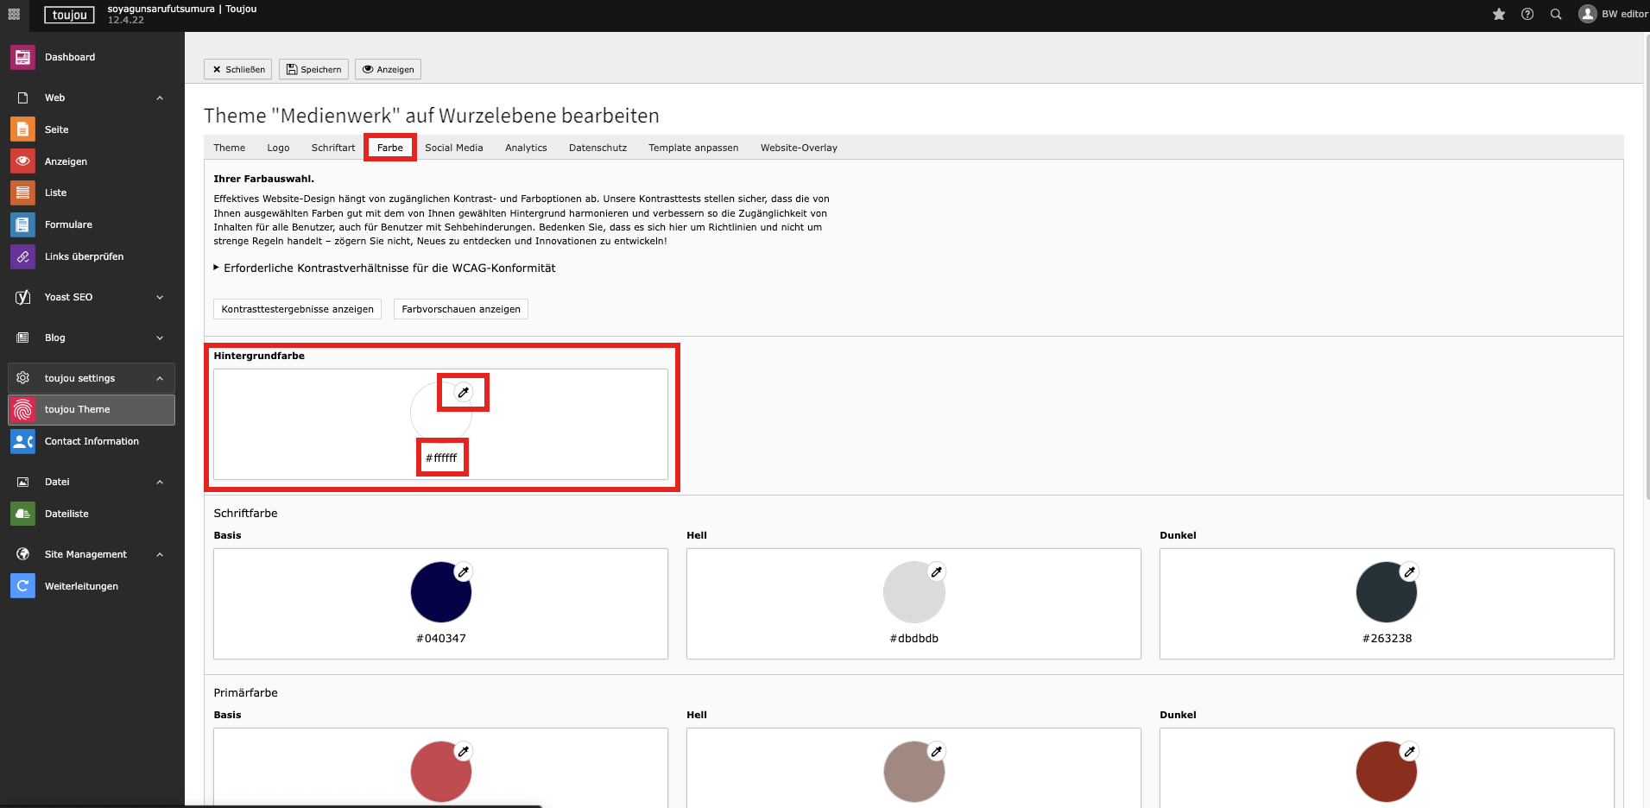Screen dimensions: 1650x808
Task: Select the Schriftfarbe Basis #040347 swatch
Action: (440, 592)
